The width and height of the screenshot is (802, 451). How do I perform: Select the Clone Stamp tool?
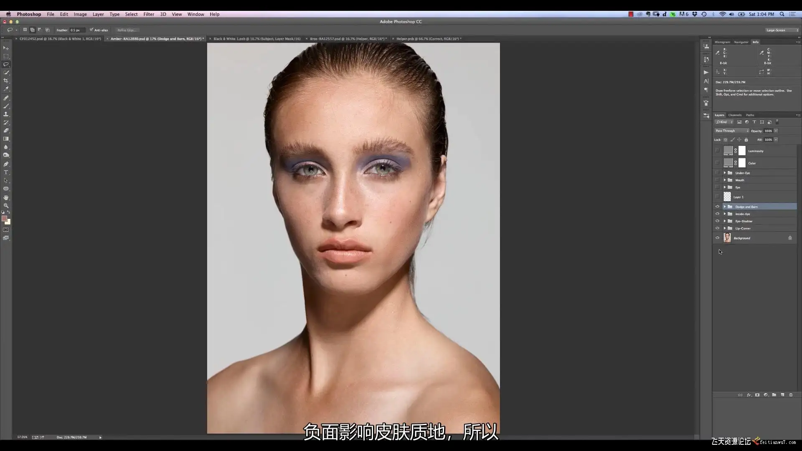click(x=6, y=114)
